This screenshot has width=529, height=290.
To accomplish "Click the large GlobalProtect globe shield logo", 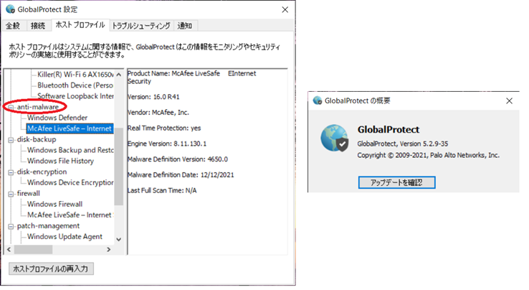I will [x=335, y=138].
